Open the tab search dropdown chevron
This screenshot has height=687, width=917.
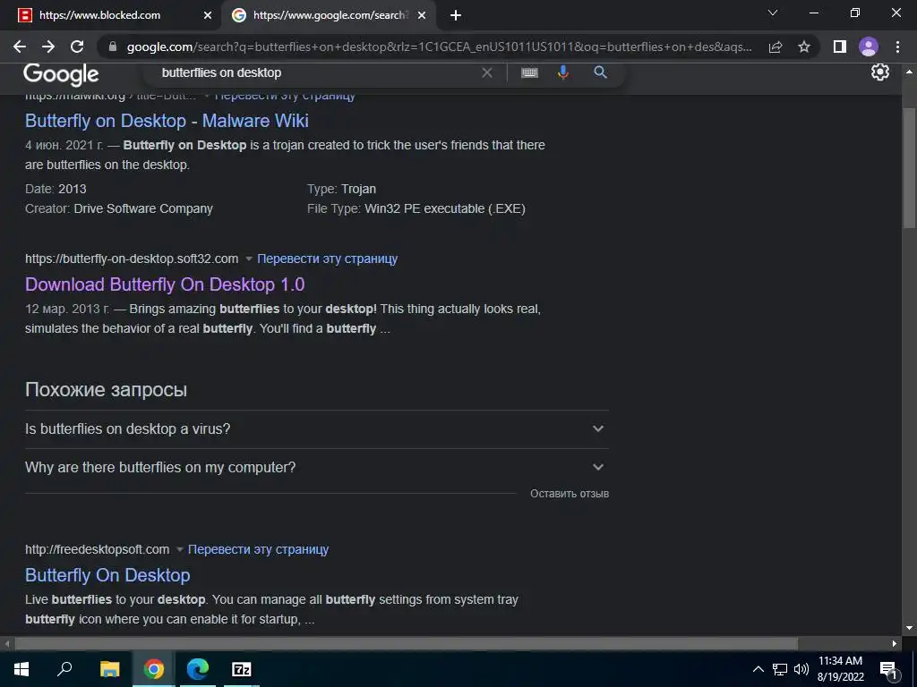pyautogui.click(x=773, y=13)
